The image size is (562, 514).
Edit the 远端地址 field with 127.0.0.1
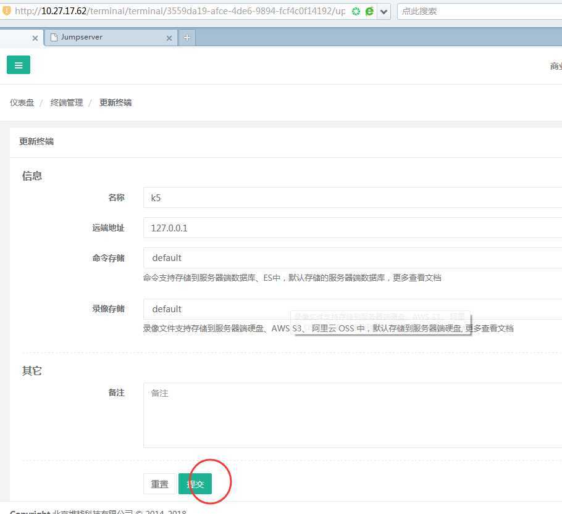(x=353, y=228)
